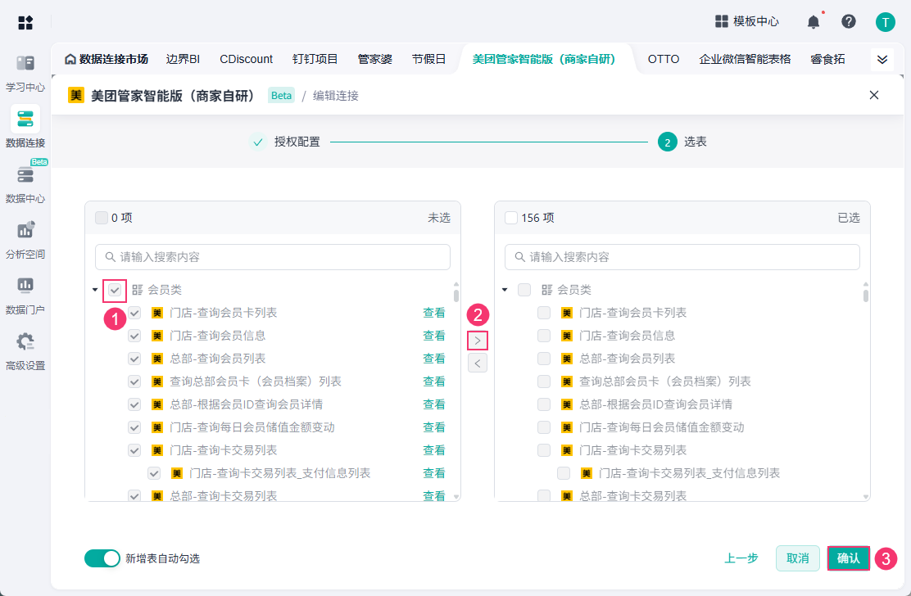The height and width of the screenshot is (596, 911).
Task: Focus the left 请输入搜索内容 search field
Action: coord(273,256)
